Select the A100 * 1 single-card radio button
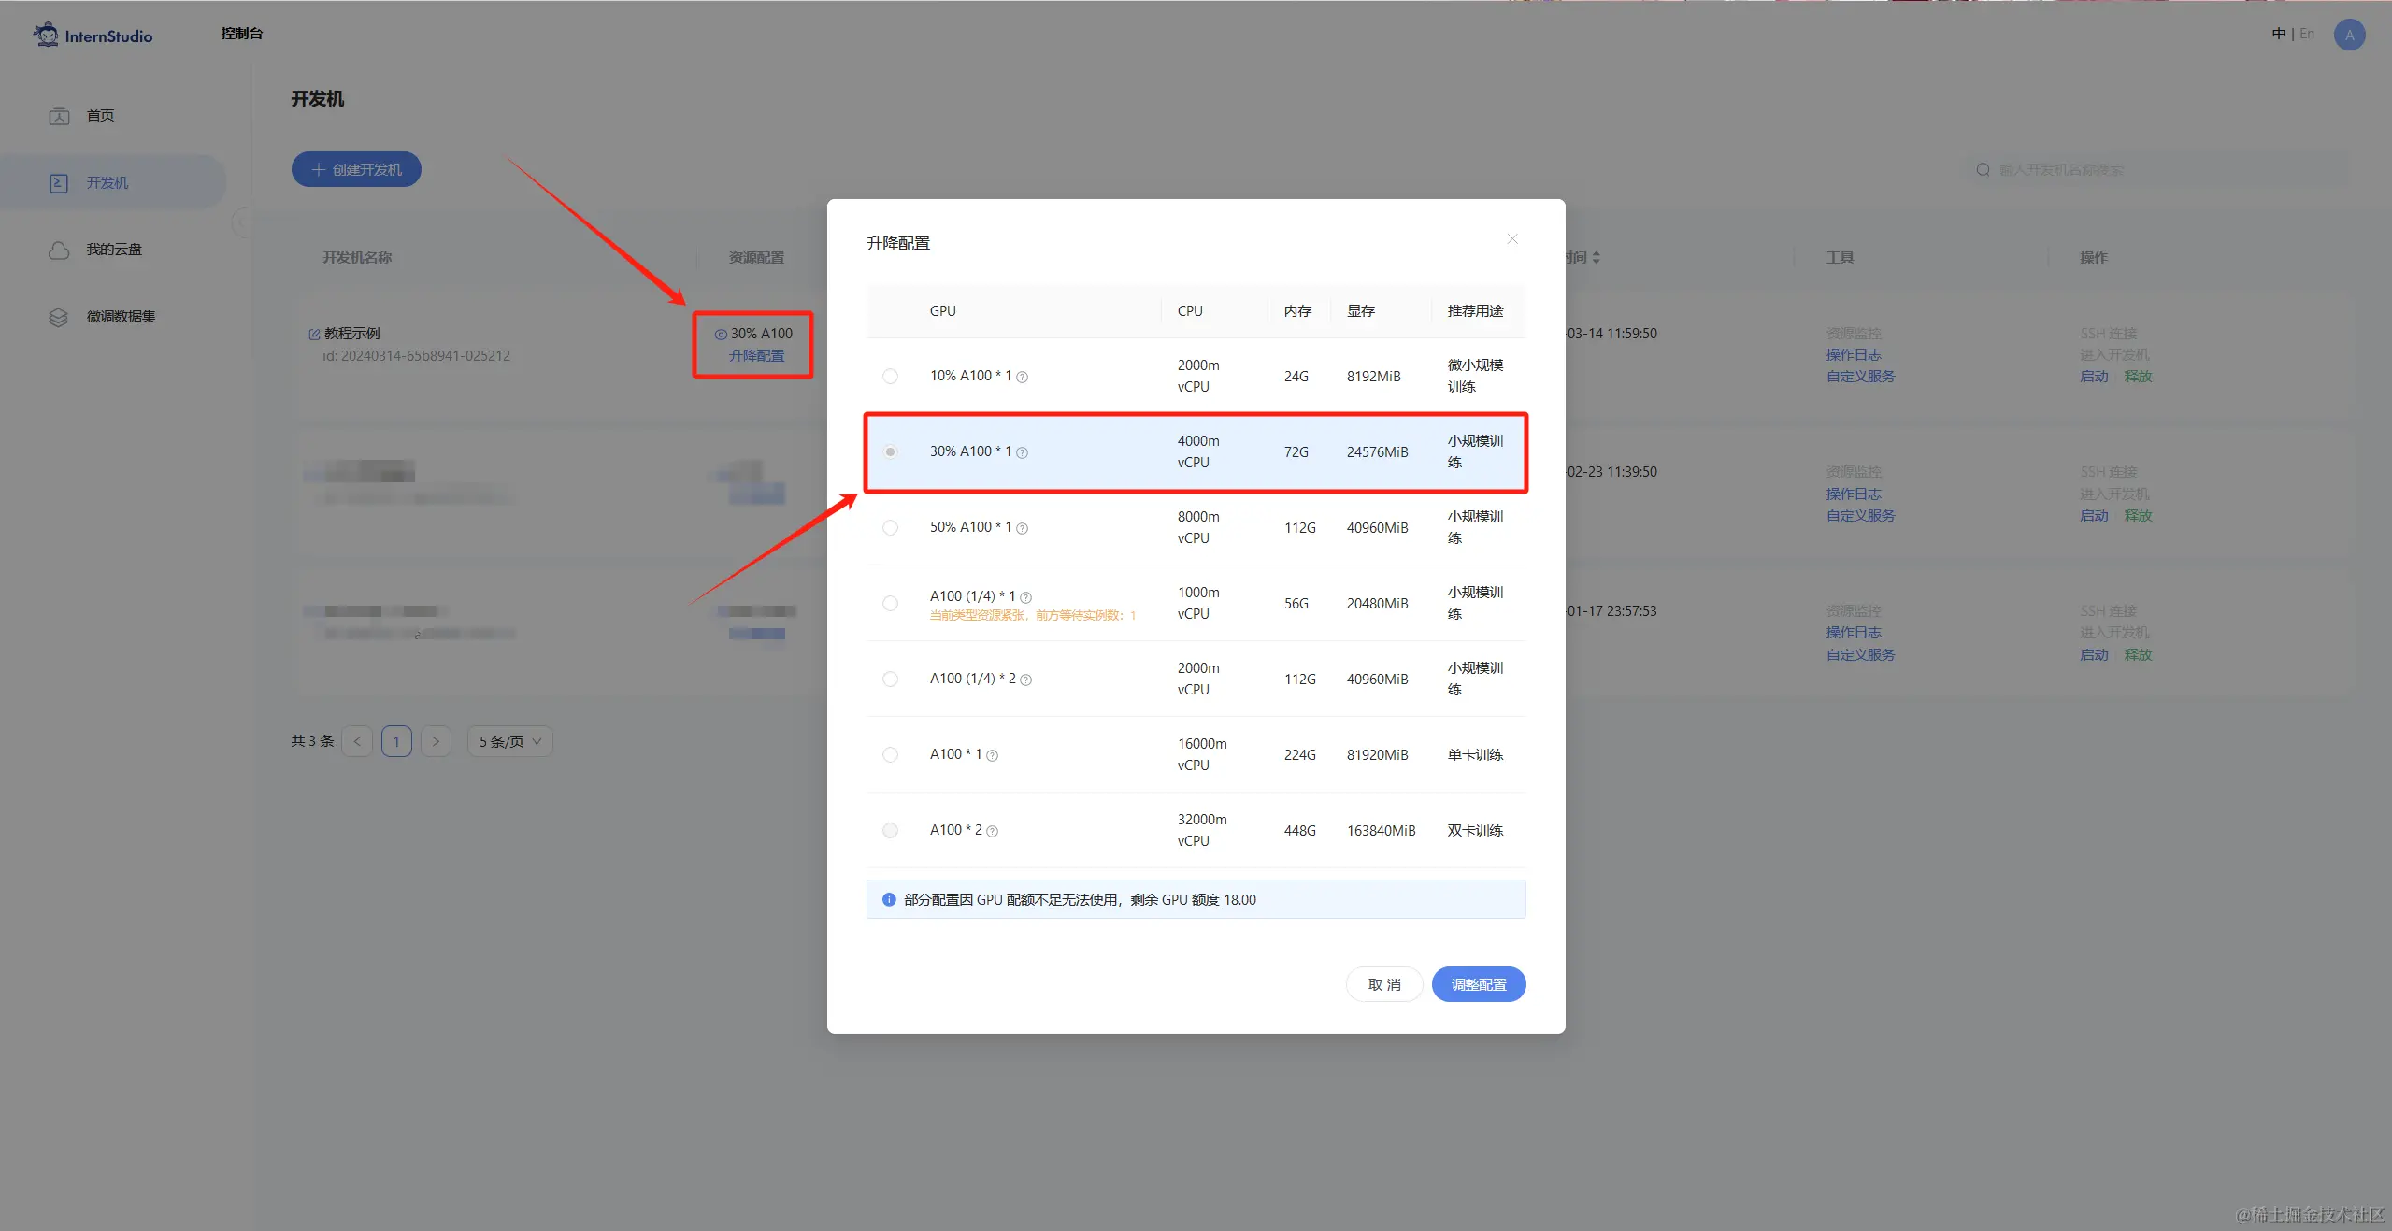 click(890, 754)
